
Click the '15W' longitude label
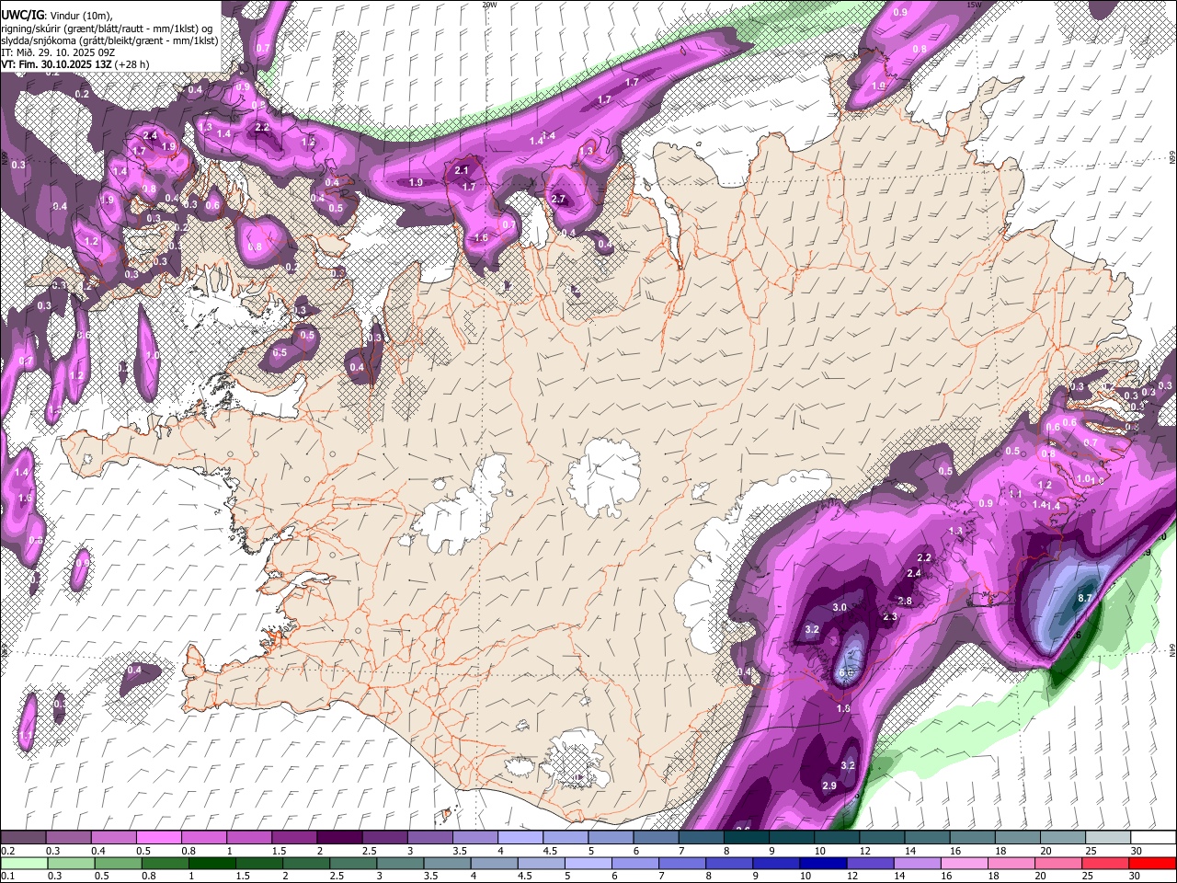pyautogui.click(x=974, y=5)
